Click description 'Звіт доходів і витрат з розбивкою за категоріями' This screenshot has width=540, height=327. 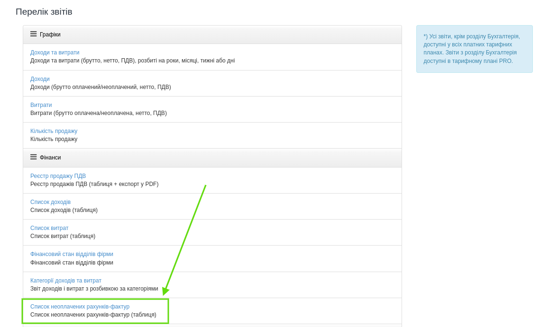click(x=94, y=289)
